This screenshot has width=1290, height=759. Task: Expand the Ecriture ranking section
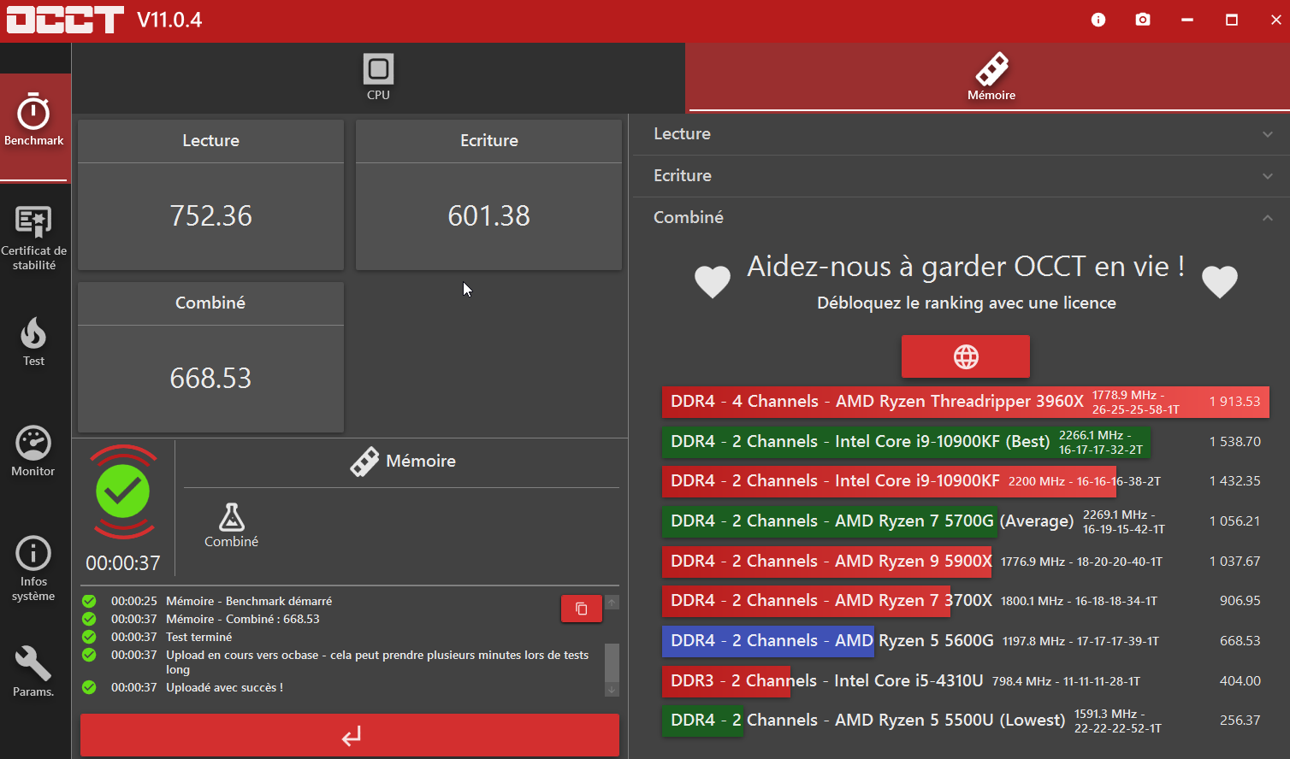(962, 176)
